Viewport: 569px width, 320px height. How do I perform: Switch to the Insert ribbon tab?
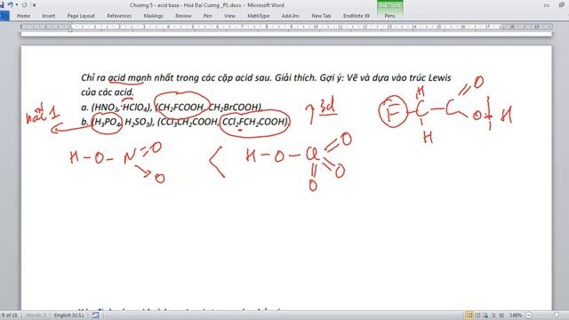point(49,16)
